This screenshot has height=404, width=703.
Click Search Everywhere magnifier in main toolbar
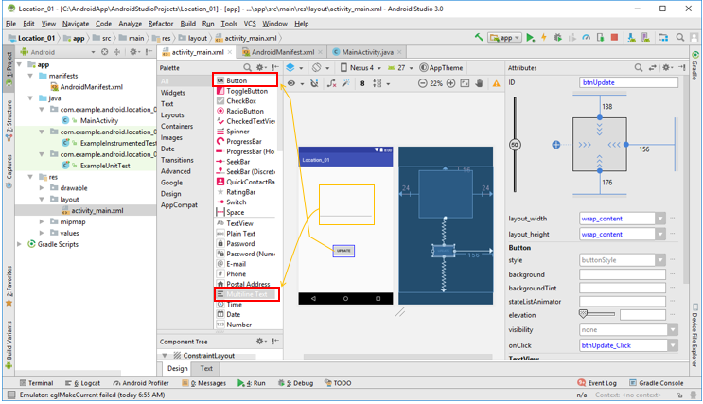(680, 38)
